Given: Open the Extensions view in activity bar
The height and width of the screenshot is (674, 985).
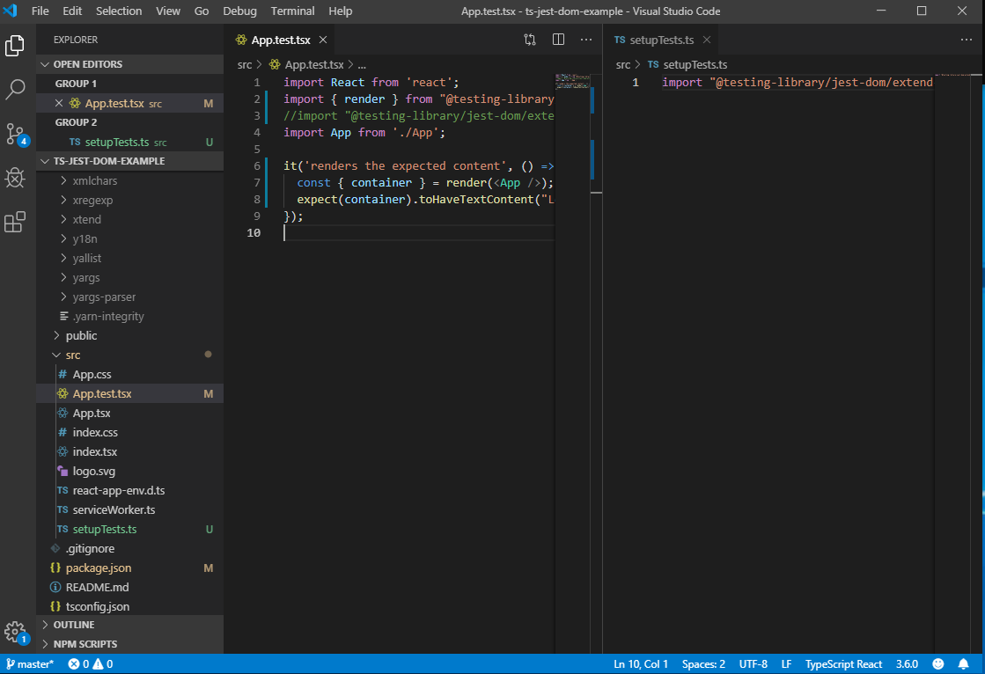Looking at the screenshot, I should pos(14,222).
